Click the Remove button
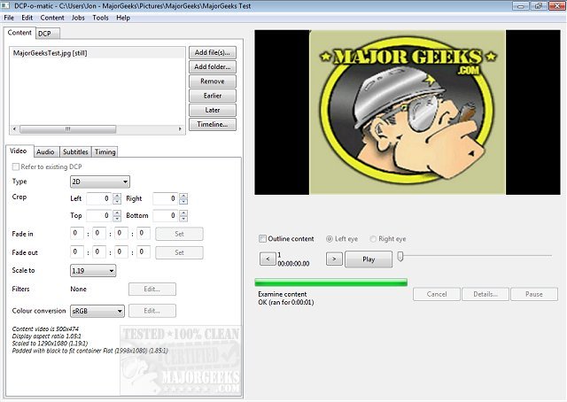Screen dimensions: 567x402 [x=213, y=81]
